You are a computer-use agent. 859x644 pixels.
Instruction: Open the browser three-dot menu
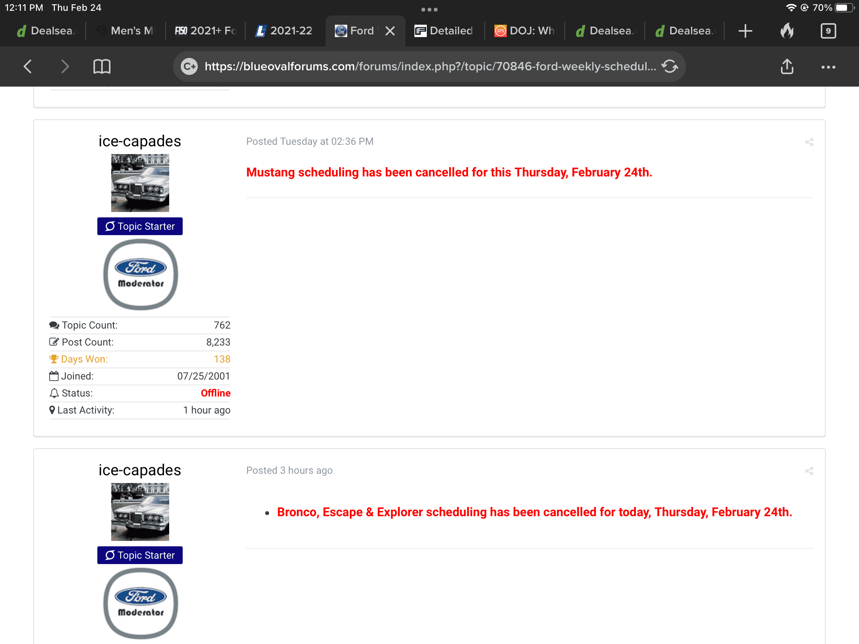(828, 67)
